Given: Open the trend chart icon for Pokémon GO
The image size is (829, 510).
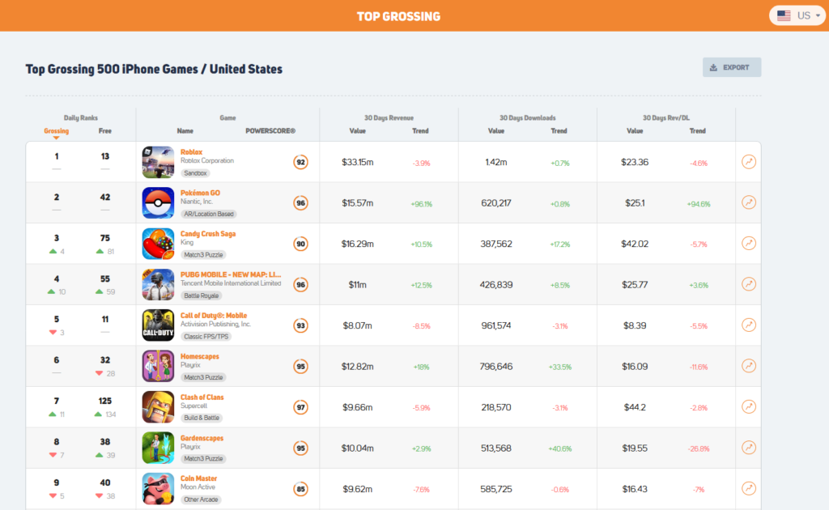Looking at the screenshot, I should coord(749,202).
